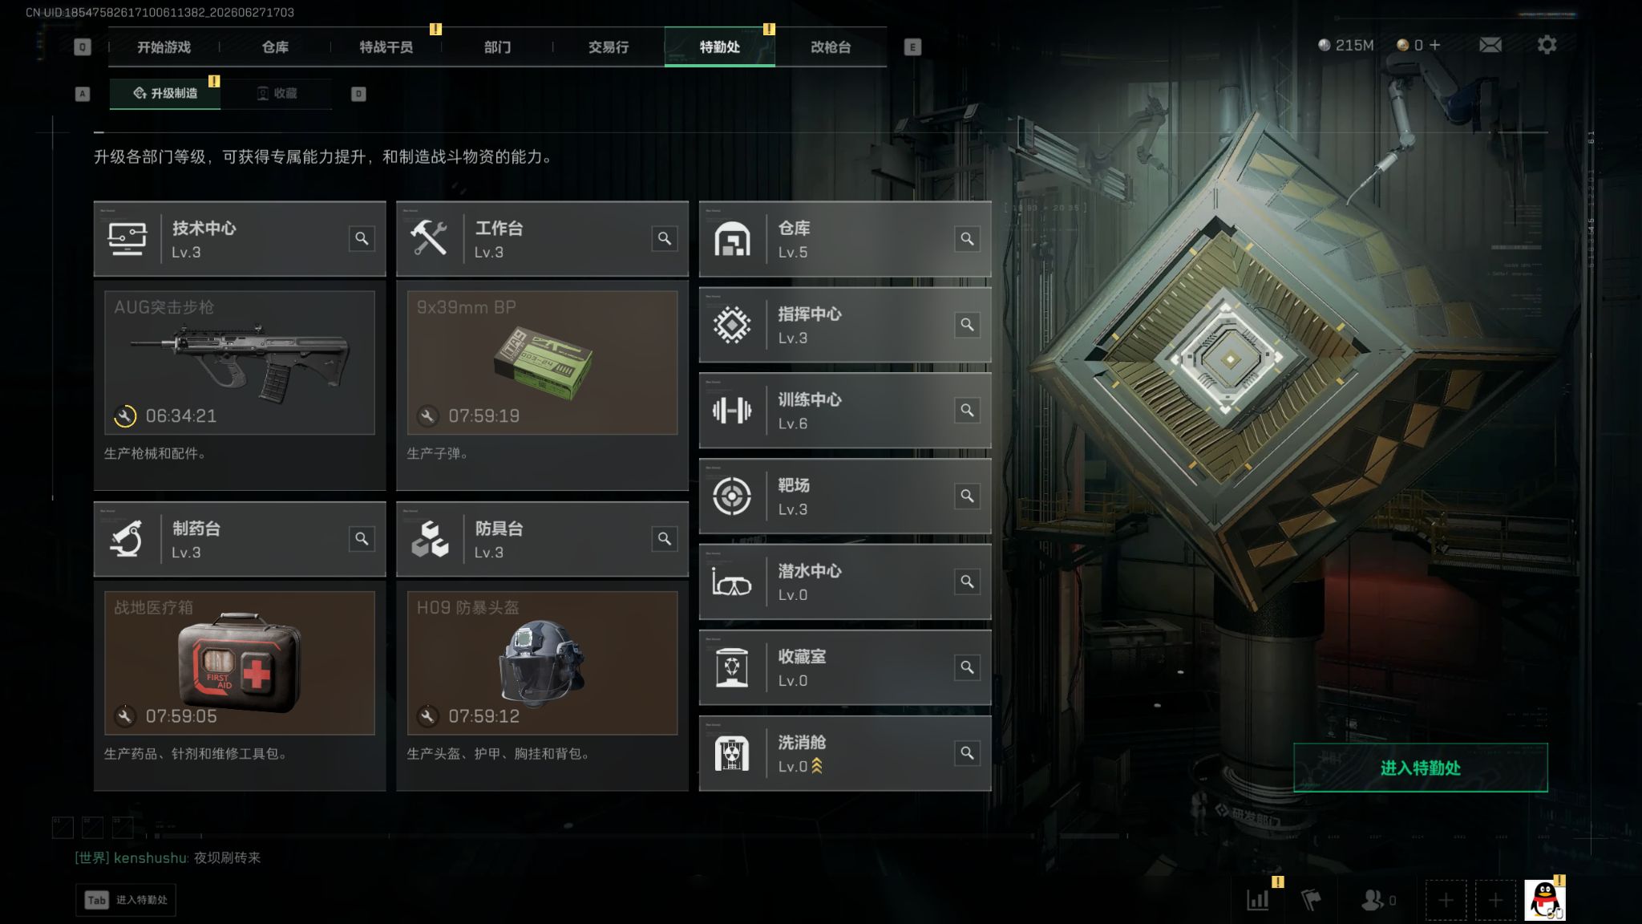The image size is (1642, 924).
Task: Click the 进入特勤处 green button
Action: (x=1420, y=768)
